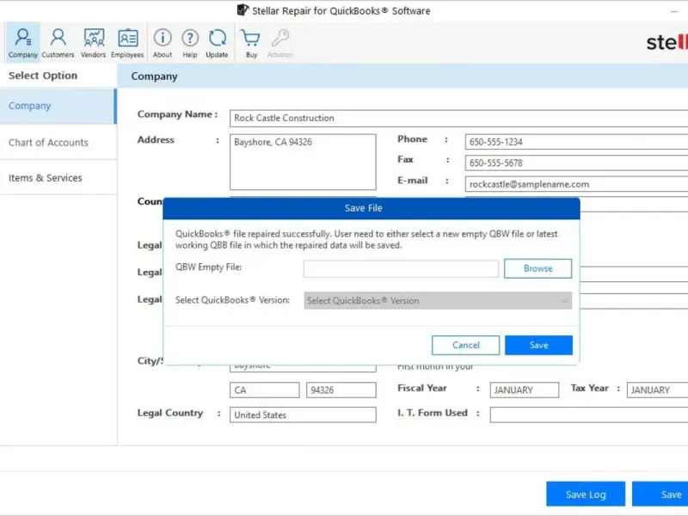
Task: Click the QBW Empty File field
Action: click(401, 269)
